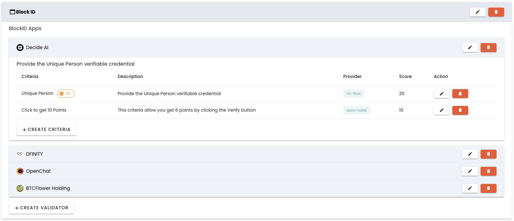
Task: Delete the Block ID section
Action: [x=496, y=12]
